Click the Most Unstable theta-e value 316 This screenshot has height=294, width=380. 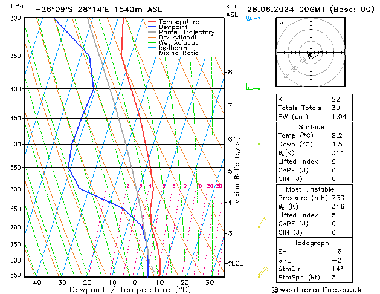click(338, 206)
